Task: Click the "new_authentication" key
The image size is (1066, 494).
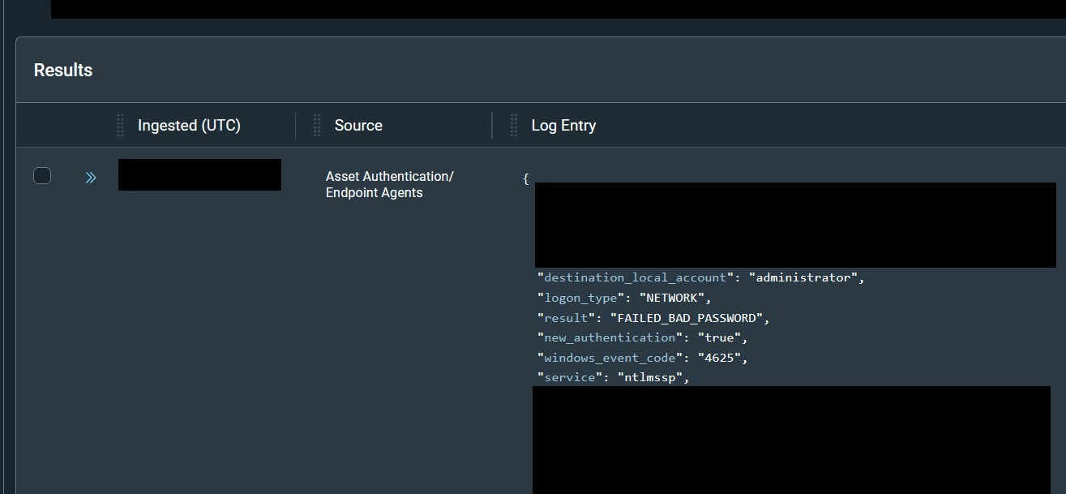Action: click(x=610, y=337)
